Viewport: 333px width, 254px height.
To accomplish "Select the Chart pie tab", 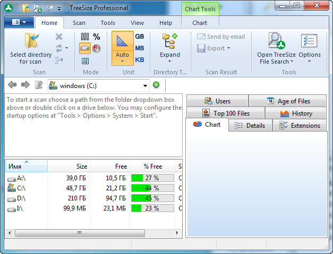I will [207, 125].
